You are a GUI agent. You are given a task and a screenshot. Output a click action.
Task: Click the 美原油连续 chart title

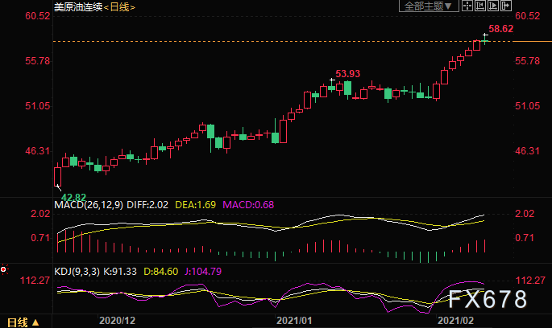click(x=78, y=7)
